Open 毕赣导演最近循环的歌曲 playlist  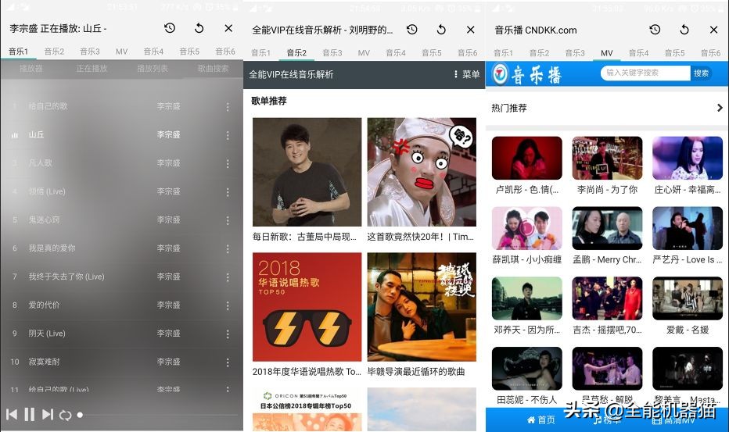point(422,306)
